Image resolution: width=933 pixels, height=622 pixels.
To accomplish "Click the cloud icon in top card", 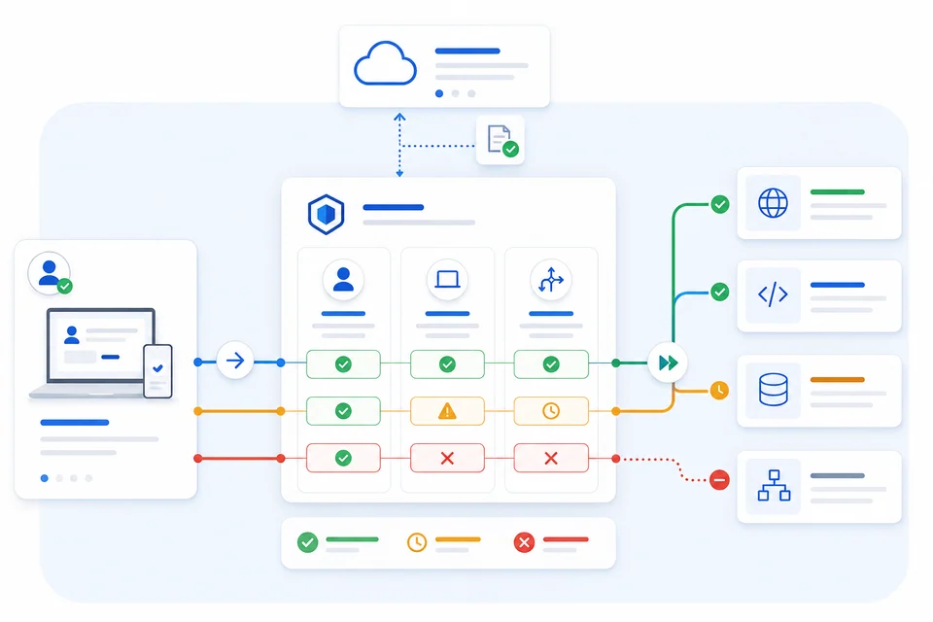I will [385, 63].
